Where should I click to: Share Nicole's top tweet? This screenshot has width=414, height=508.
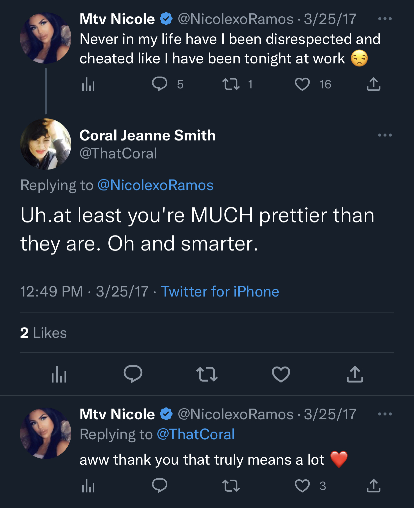click(x=373, y=84)
